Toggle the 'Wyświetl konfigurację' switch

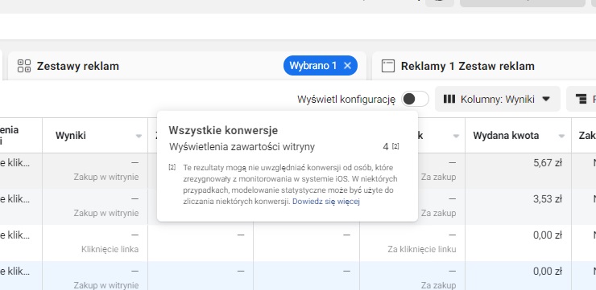[x=415, y=100]
